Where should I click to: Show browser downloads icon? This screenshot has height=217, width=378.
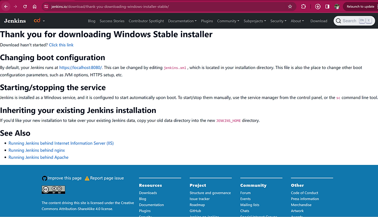[318, 7]
